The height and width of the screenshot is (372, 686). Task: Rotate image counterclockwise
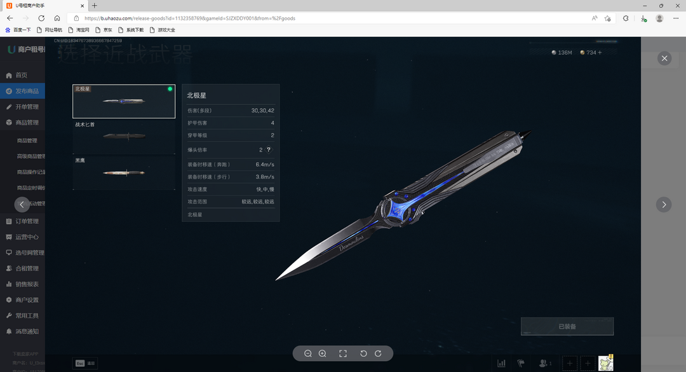click(364, 354)
